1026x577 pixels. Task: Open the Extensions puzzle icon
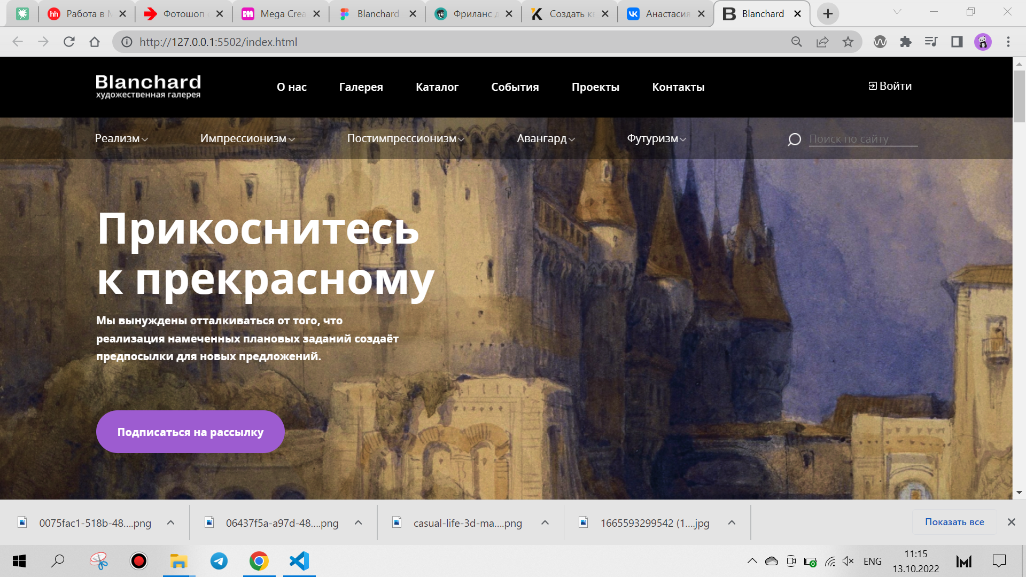click(906, 42)
